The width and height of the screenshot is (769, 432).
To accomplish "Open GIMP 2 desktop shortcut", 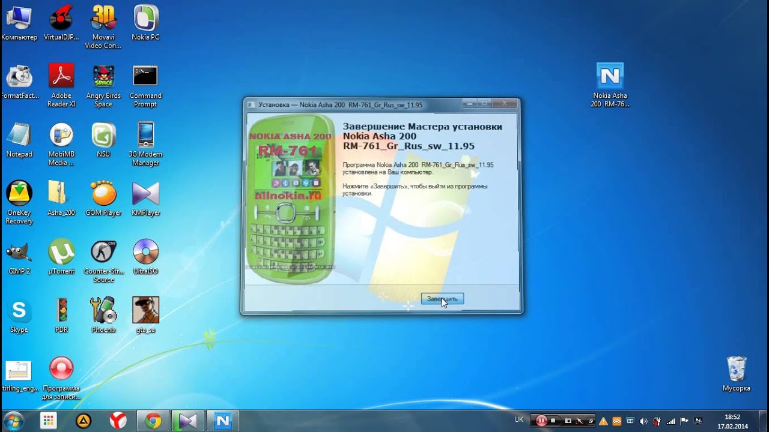I will (19, 257).
